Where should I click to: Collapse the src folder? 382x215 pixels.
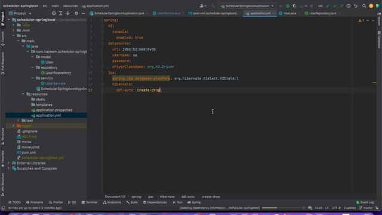click(x=13, y=36)
